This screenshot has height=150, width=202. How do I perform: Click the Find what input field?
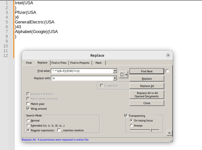tap(82, 71)
